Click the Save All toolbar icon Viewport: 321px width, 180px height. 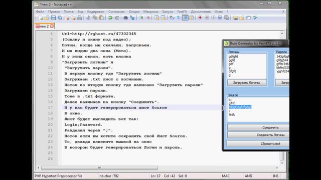(60, 18)
